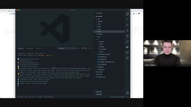Open errors and warnings count in status bar
The image size is (191, 107).
(x=39, y=97)
